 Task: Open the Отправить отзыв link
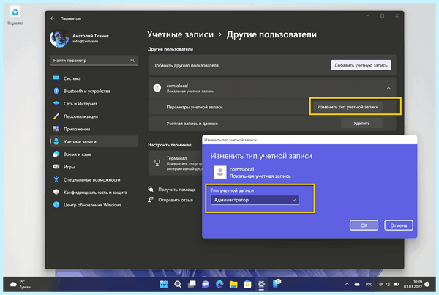[x=176, y=200]
